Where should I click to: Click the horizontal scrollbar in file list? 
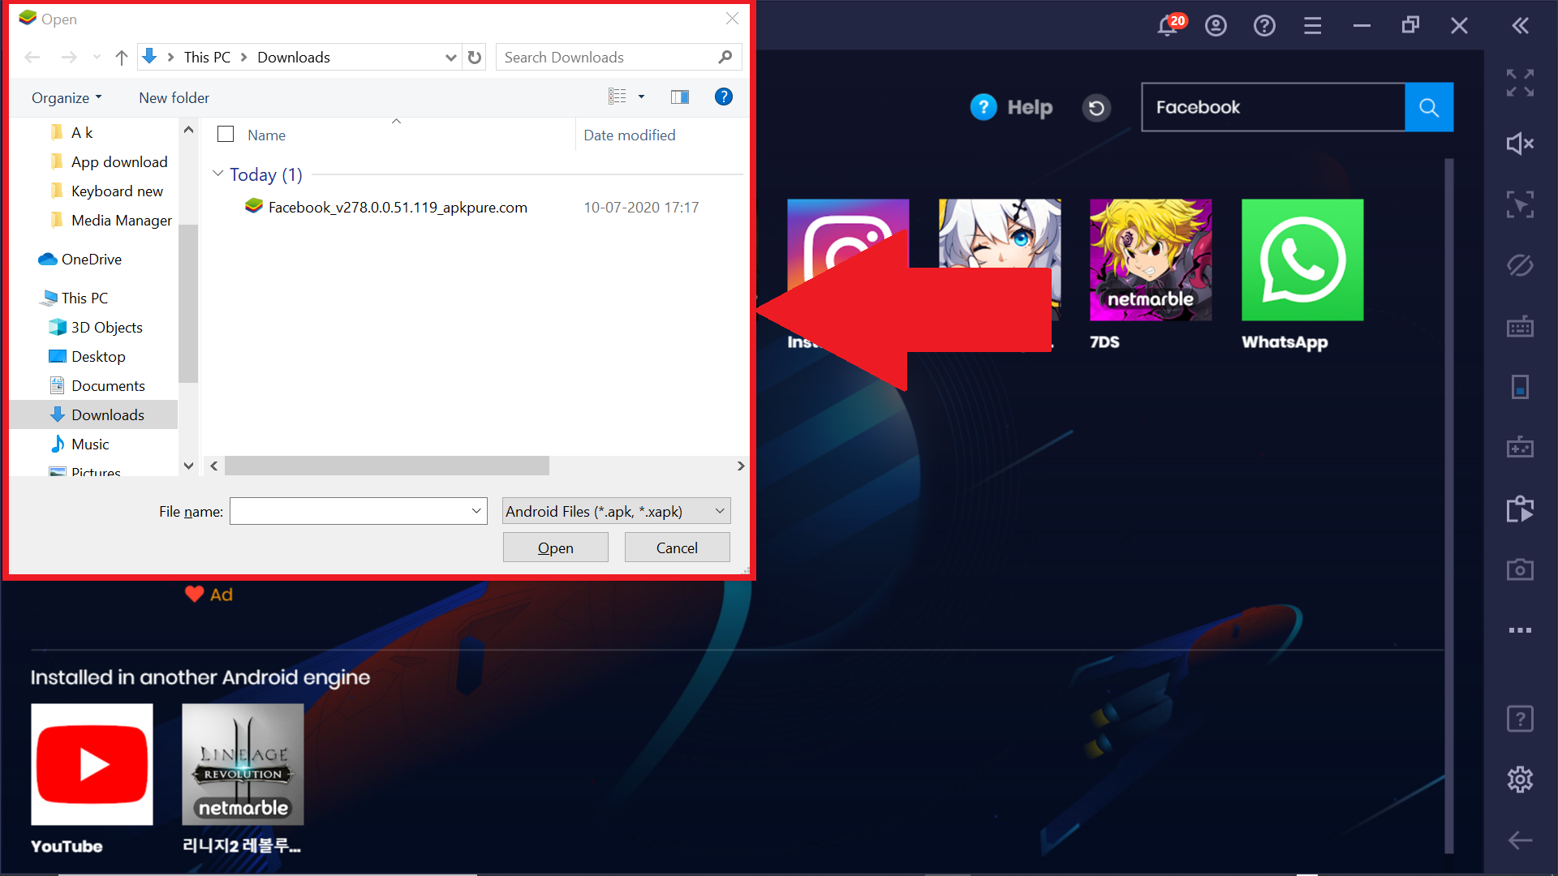(387, 466)
